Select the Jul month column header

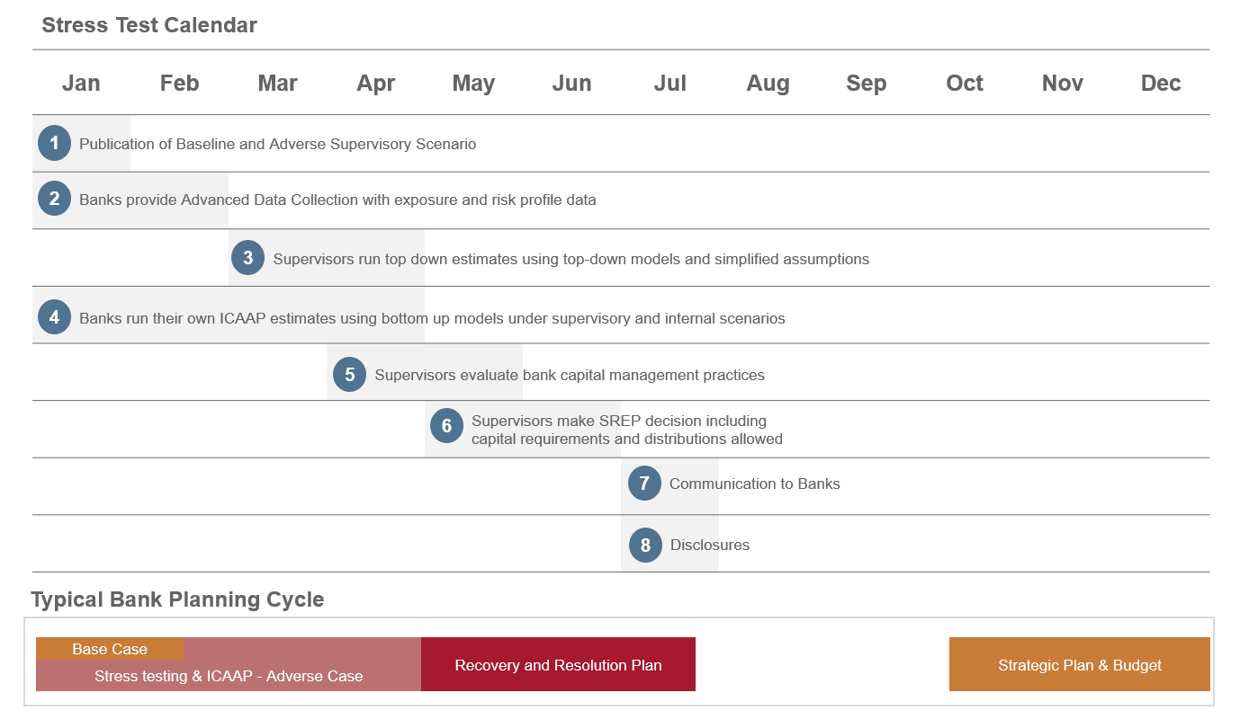point(669,84)
